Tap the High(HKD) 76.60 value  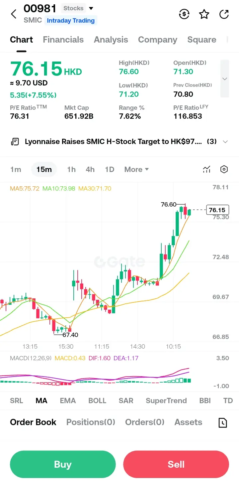(129, 72)
